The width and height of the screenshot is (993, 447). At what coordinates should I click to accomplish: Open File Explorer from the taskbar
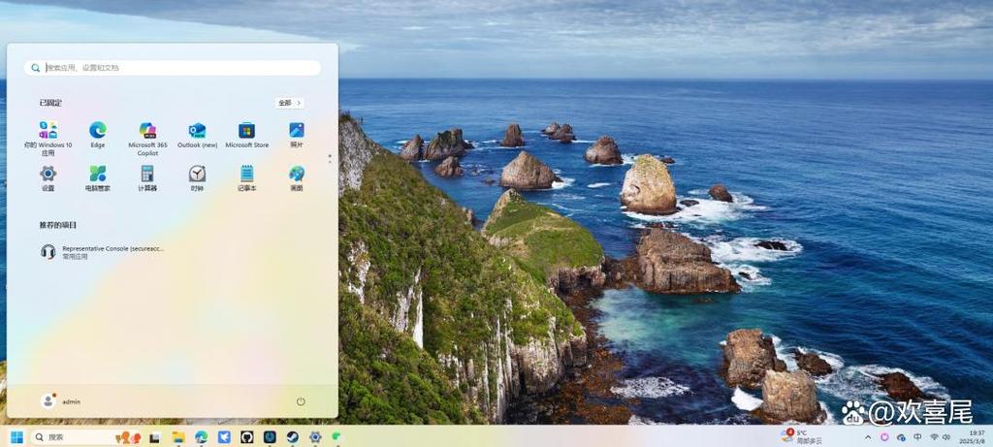click(x=178, y=437)
